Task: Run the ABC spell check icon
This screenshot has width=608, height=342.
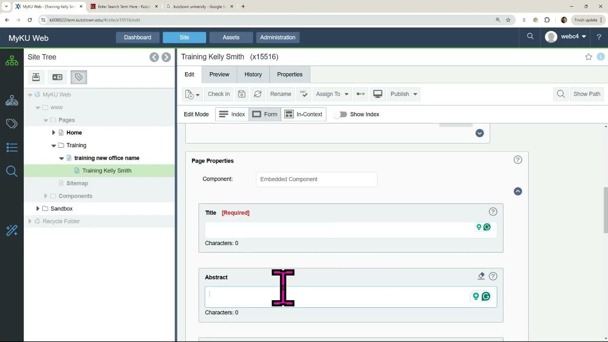Action: [303, 94]
